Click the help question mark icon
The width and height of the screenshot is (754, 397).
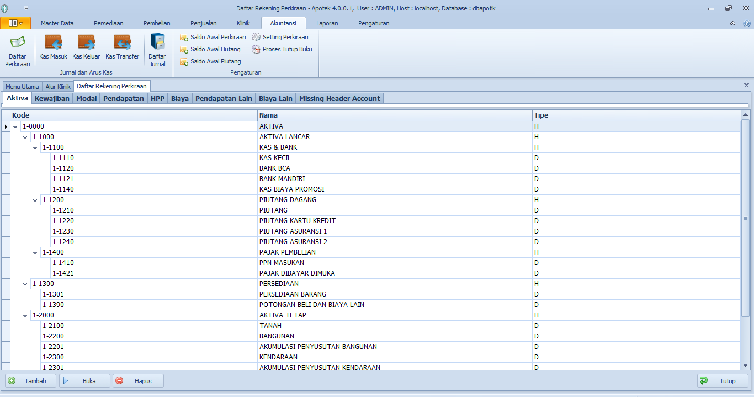pyautogui.click(x=747, y=23)
